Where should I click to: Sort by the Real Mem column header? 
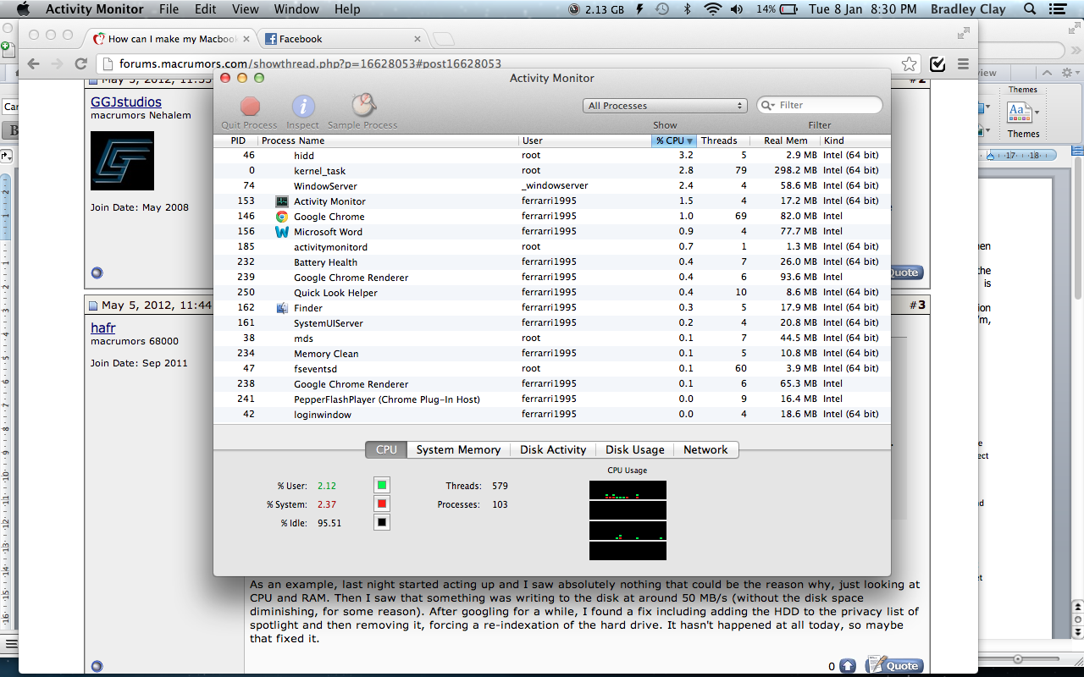pyautogui.click(x=786, y=140)
